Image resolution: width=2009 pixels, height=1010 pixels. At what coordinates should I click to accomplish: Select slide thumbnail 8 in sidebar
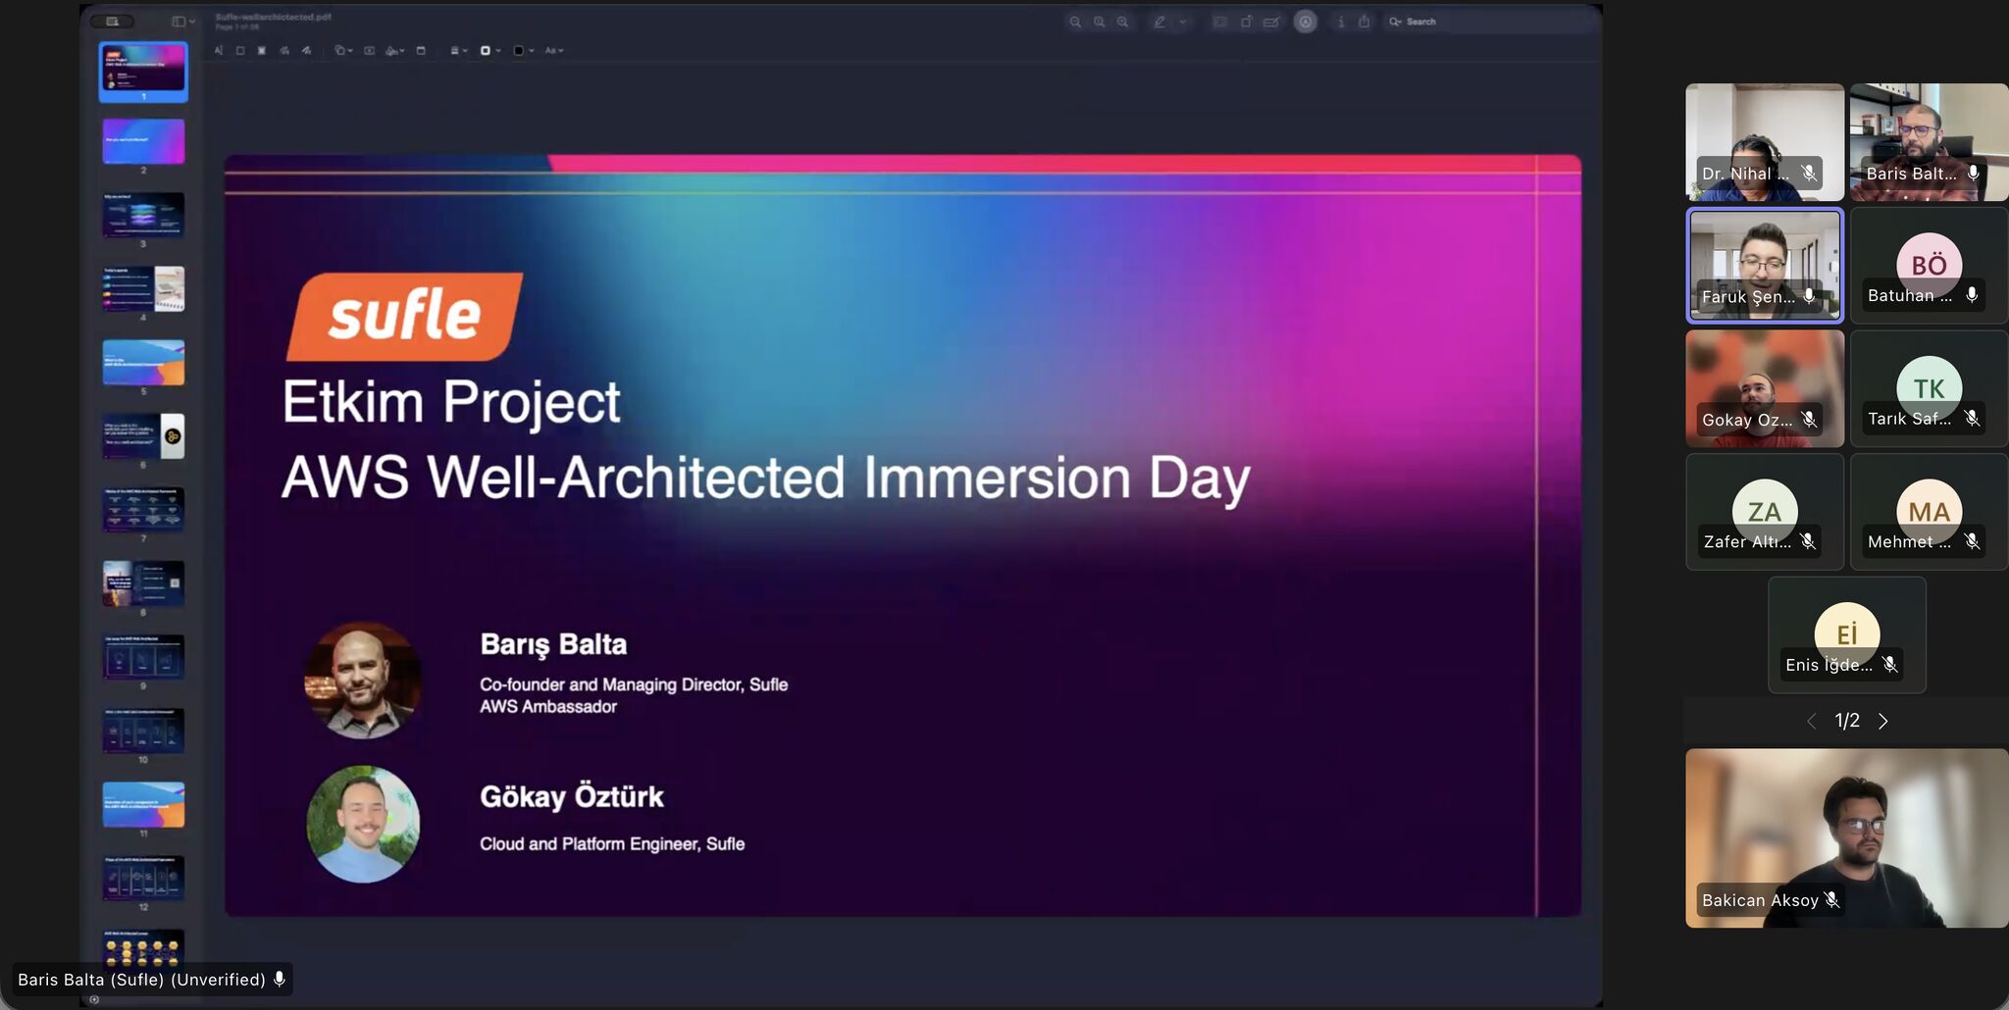143,582
